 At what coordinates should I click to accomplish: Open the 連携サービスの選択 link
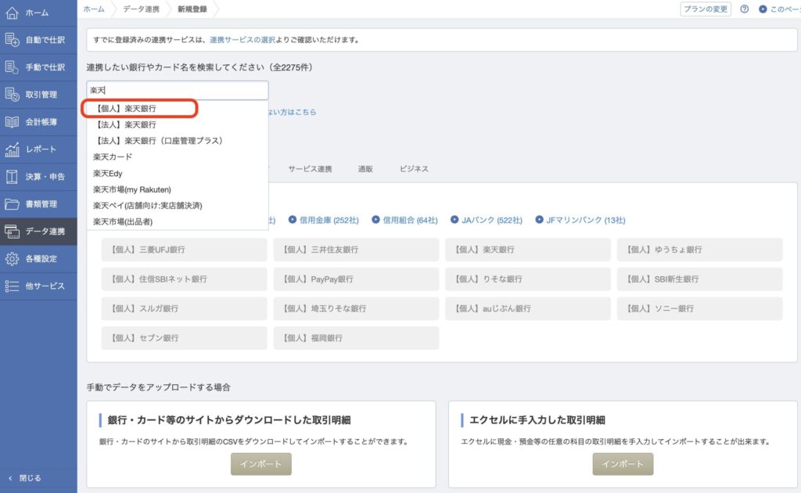pyautogui.click(x=242, y=40)
